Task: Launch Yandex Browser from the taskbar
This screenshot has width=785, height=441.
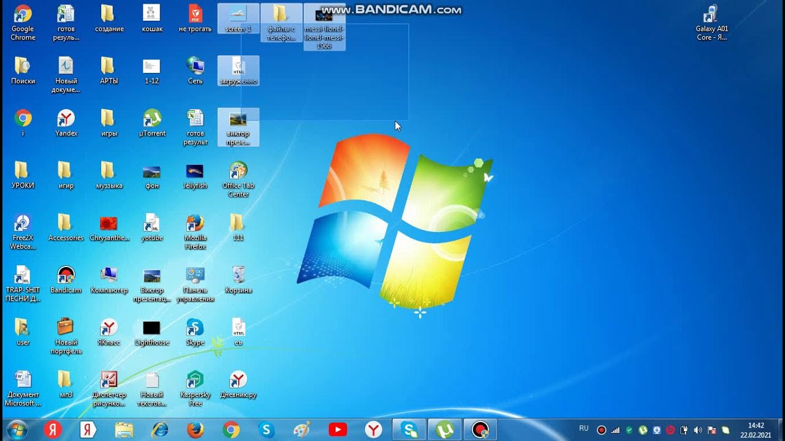Action: pos(373,430)
